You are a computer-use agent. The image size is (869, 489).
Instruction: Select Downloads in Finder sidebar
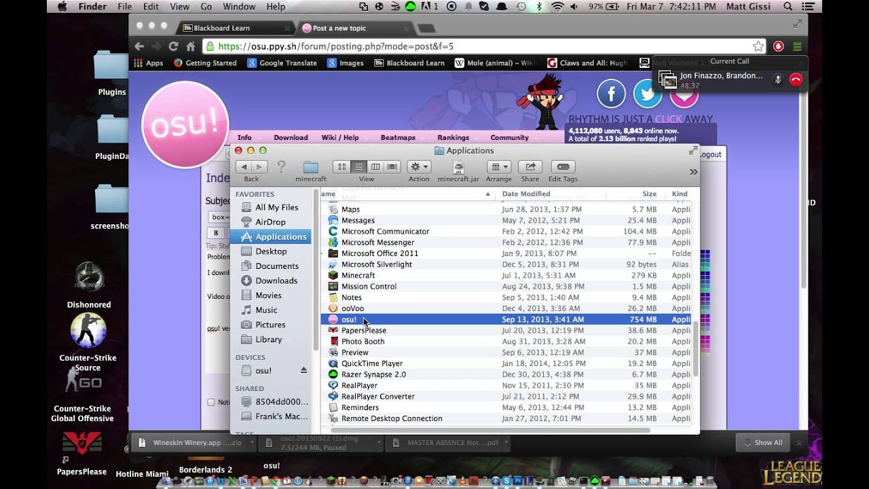tap(270, 280)
